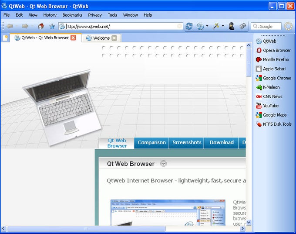This screenshot has width=296, height=234.
Task: Click the laptop image on the page
Action: (x=62, y=107)
